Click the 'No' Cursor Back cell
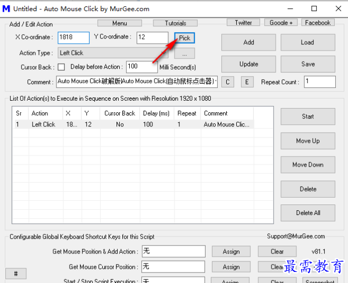348x283 pixels. (120, 124)
